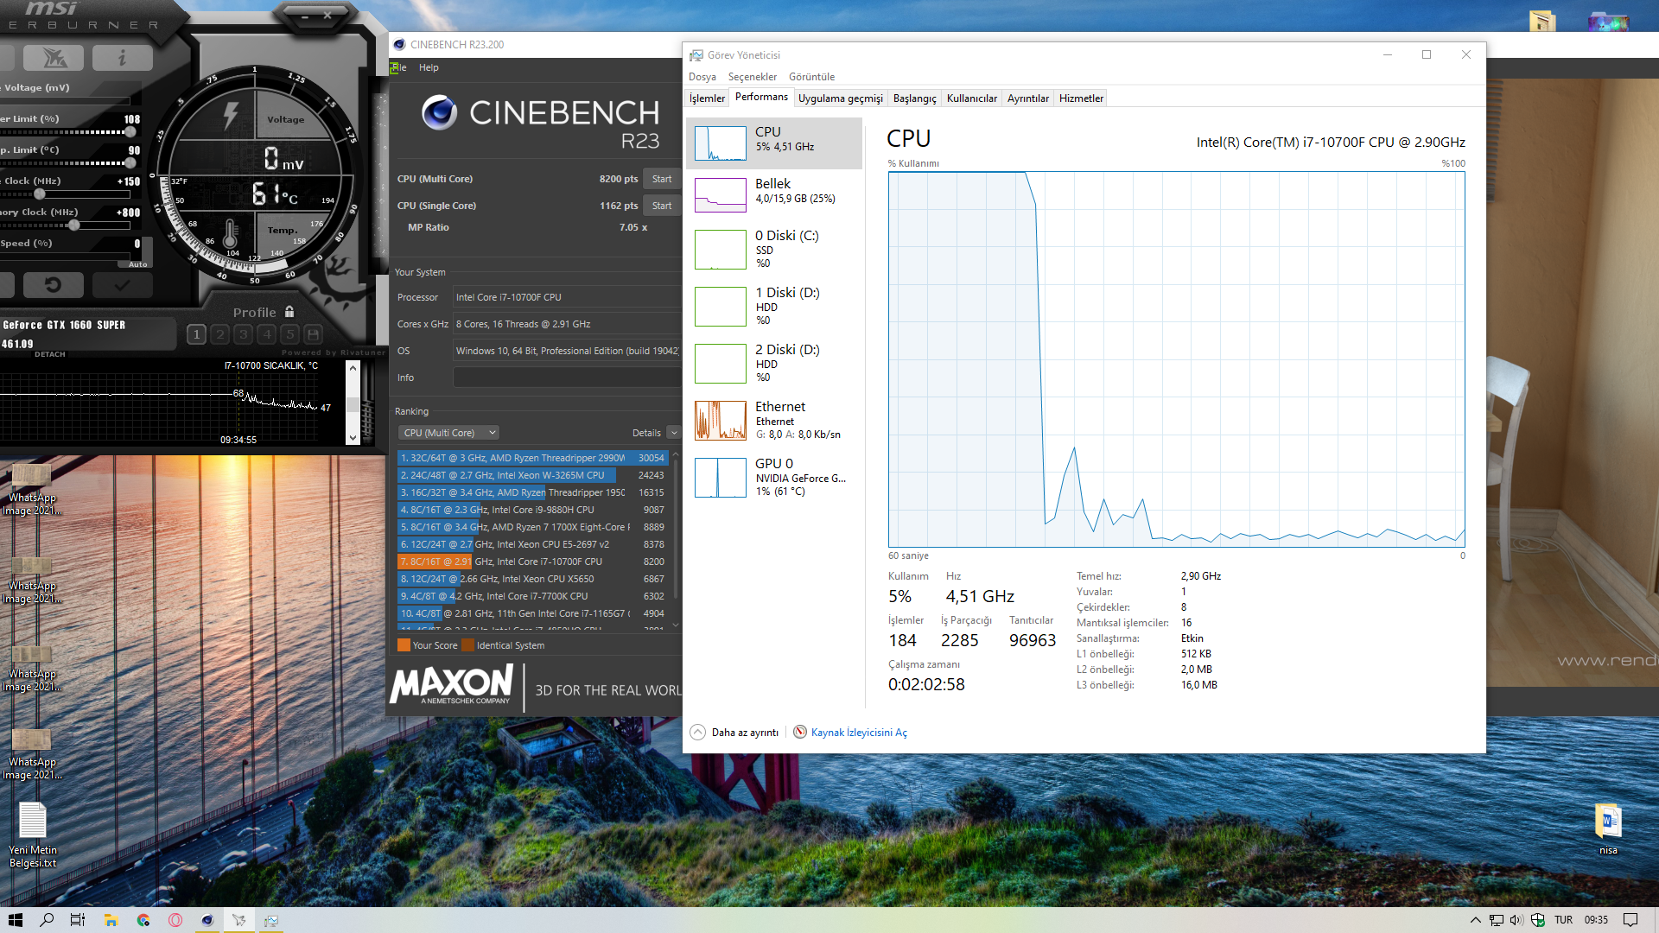Open MSI Afterburner info button
Image resolution: width=1659 pixels, height=933 pixels.
tap(122, 58)
